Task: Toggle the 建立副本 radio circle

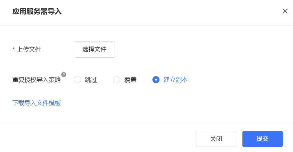Action: click(156, 80)
